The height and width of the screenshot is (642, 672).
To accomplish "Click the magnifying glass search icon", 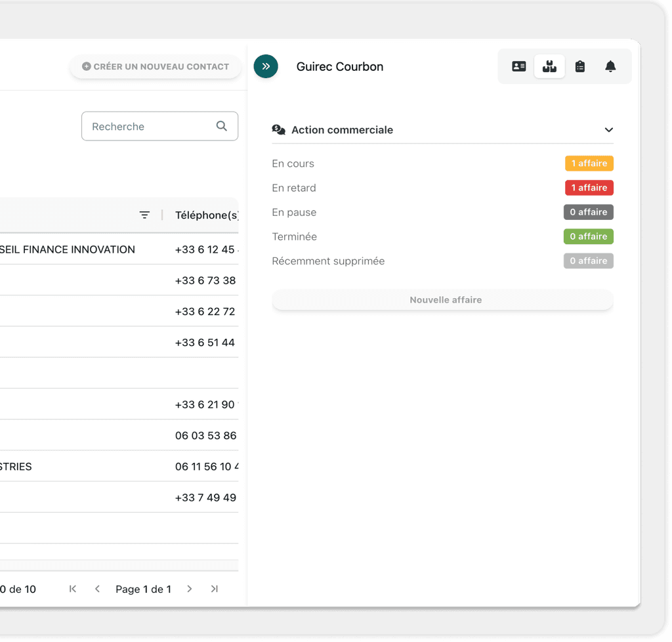I will point(222,126).
